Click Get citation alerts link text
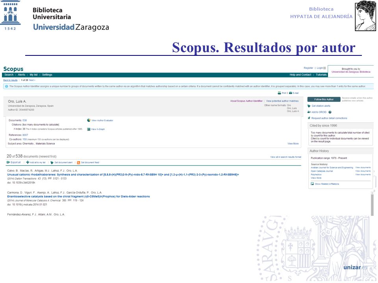Image resolution: width=378 pixels, height=283 pixels. pos(321,106)
